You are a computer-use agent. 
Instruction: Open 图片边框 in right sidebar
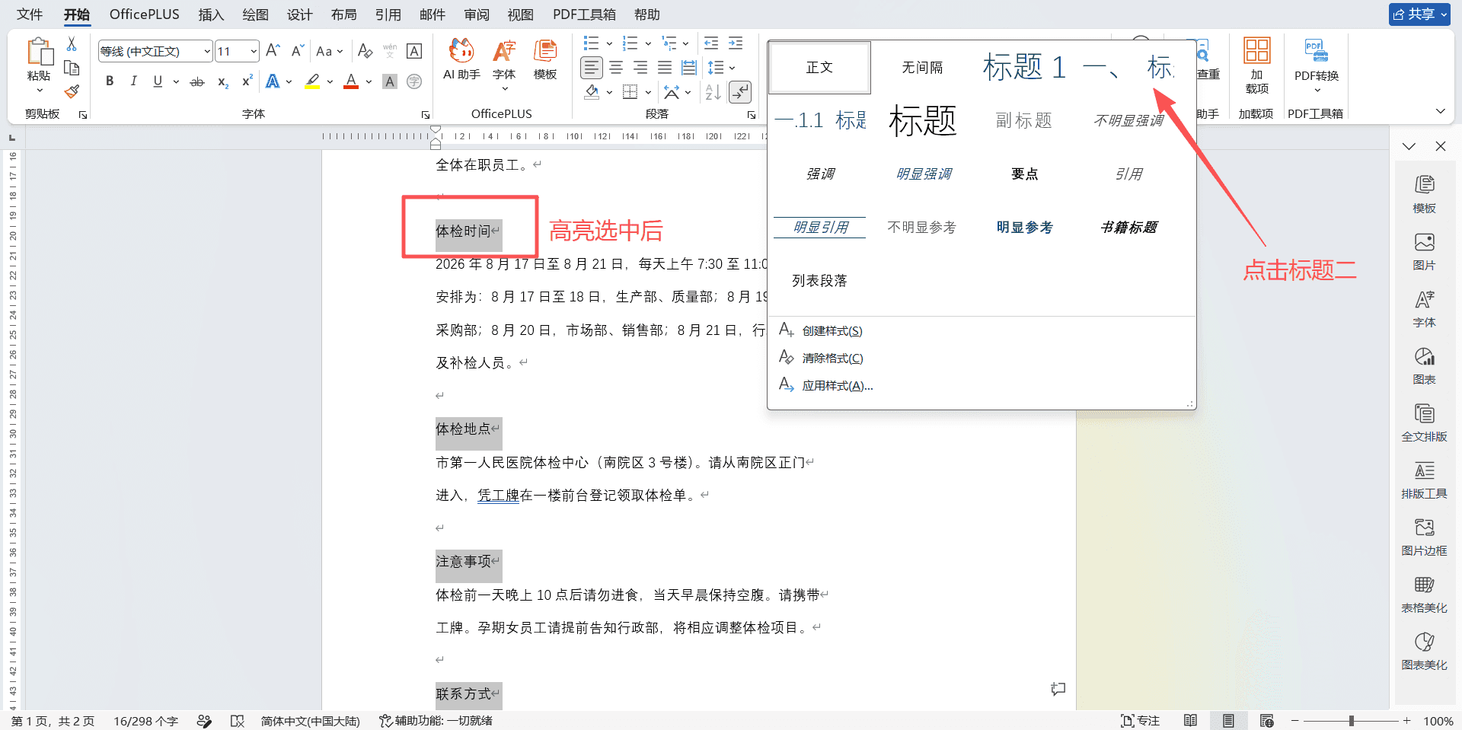[x=1424, y=537]
